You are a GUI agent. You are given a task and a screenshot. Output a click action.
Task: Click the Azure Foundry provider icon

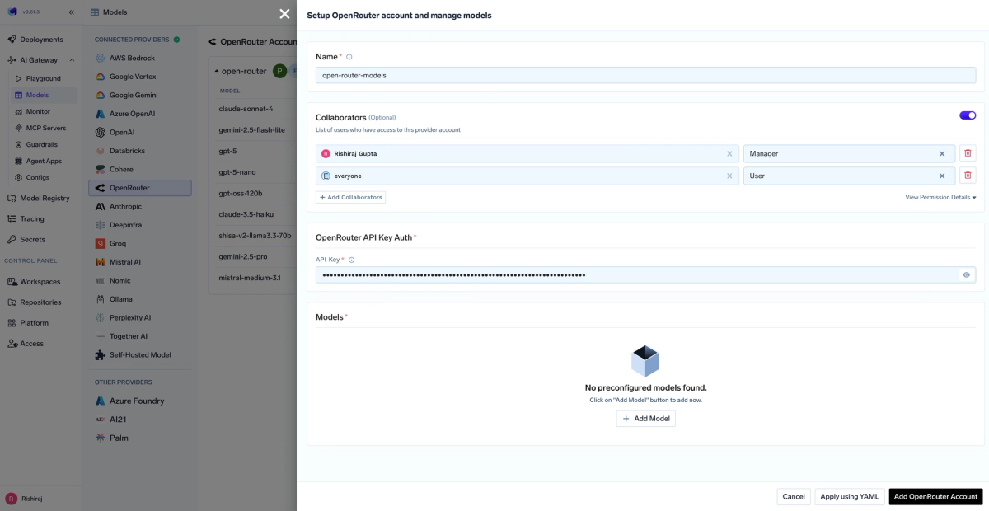pos(101,401)
